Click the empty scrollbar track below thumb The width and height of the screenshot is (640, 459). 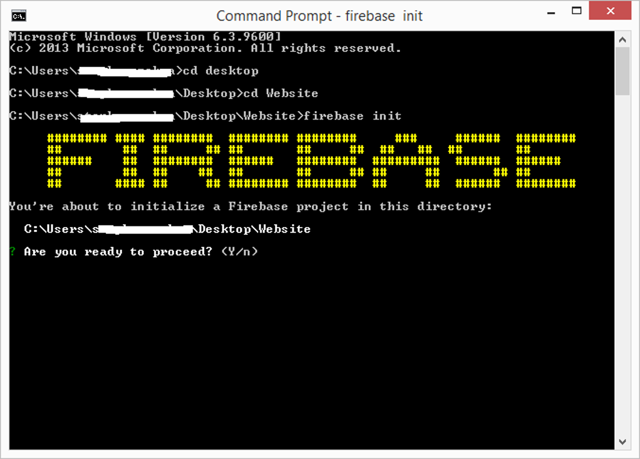[x=622, y=265]
